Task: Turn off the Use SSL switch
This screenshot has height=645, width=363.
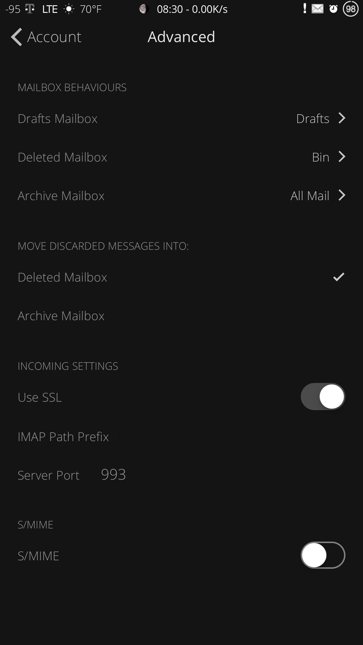Action: (x=323, y=397)
